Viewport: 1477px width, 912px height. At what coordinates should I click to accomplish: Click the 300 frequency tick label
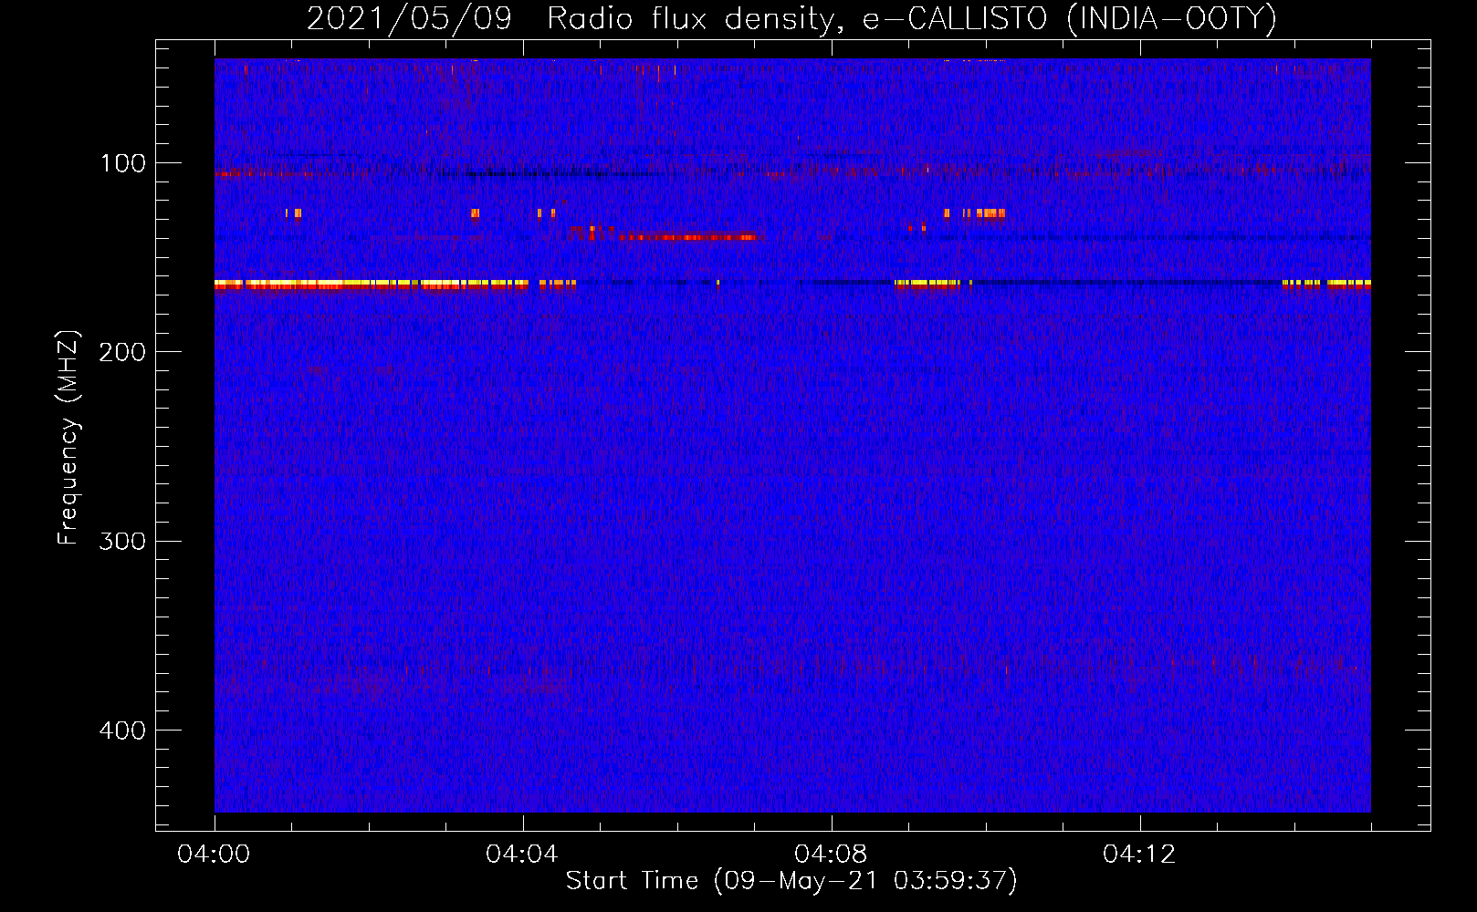tap(123, 542)
